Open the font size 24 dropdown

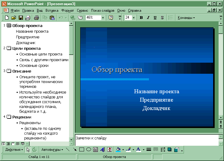pyautogui.click(x=134, y=18)
